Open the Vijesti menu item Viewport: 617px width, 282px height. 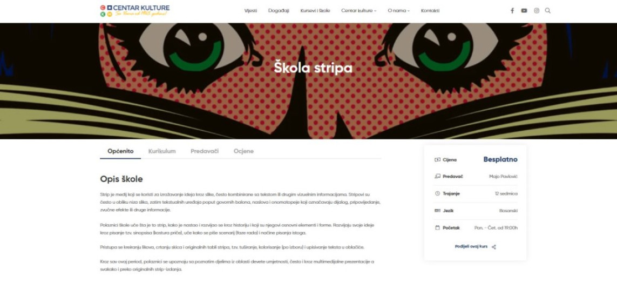(x=250, y=11)
